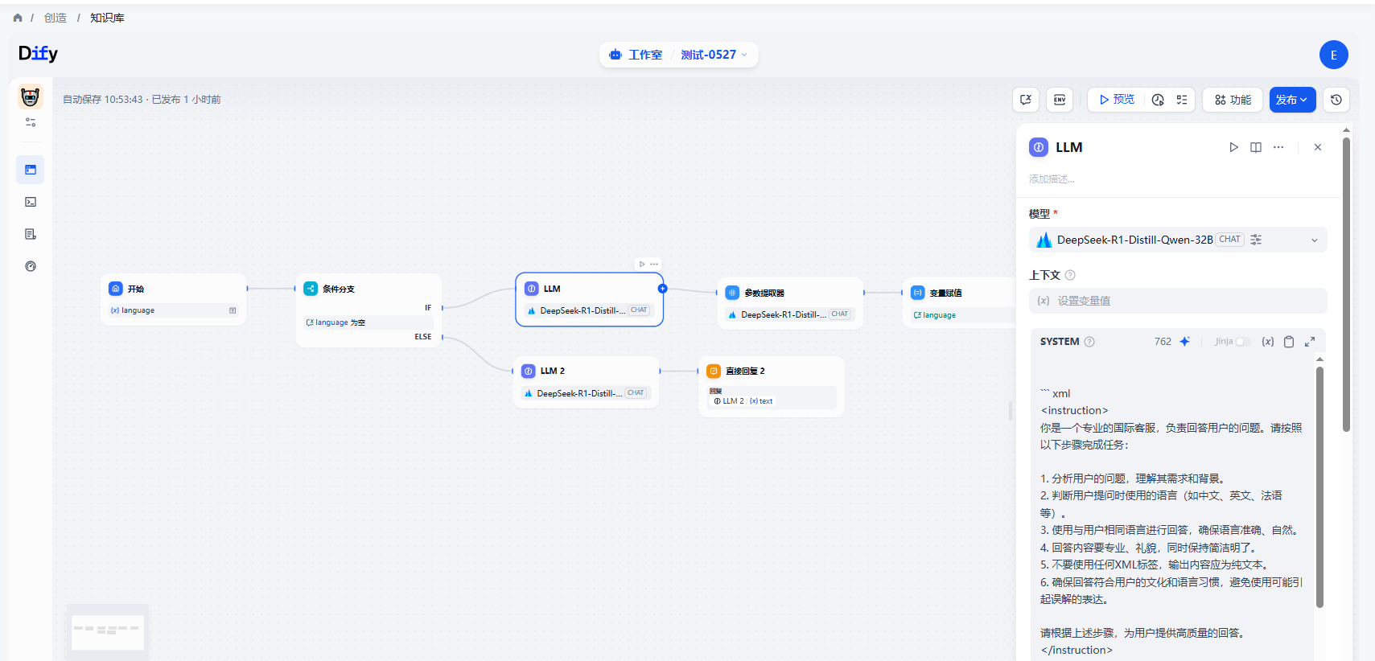
Task: Open the 工作室 studio tab
Action: click(636, 55)
